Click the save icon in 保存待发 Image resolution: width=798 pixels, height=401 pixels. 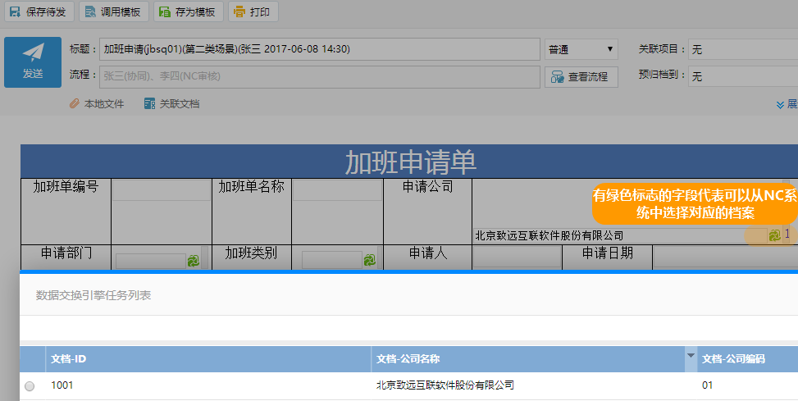[16, 11]
